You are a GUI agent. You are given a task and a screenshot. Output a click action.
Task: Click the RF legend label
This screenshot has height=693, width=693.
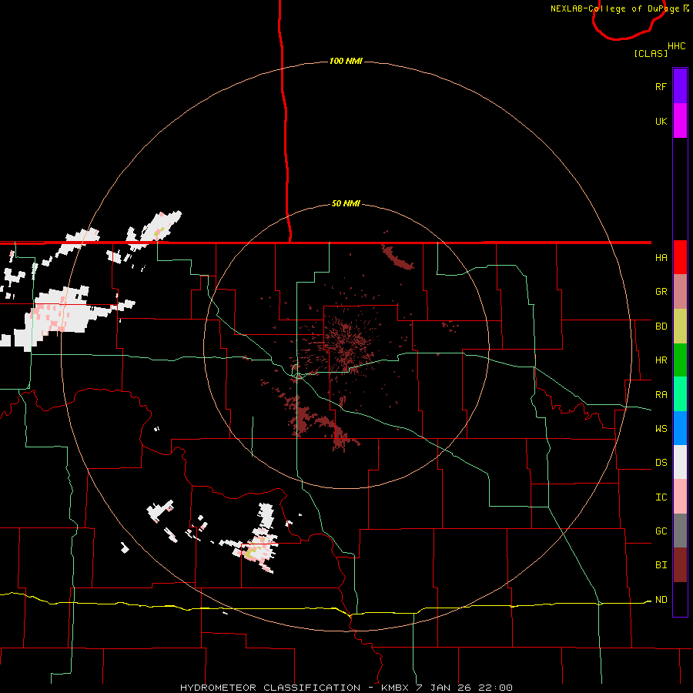point(661,87)
